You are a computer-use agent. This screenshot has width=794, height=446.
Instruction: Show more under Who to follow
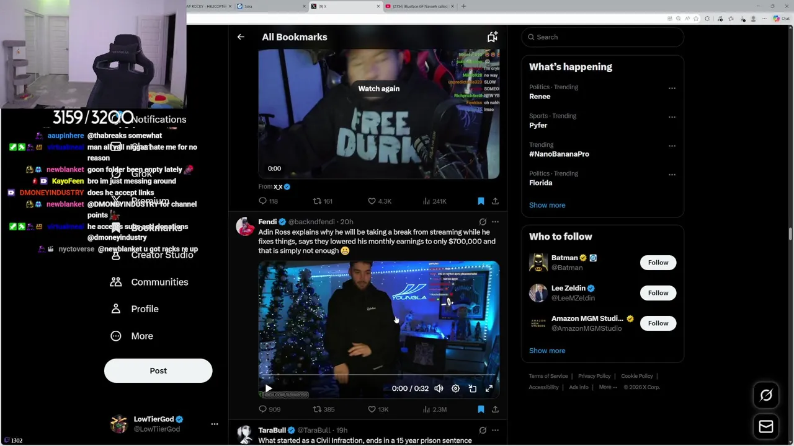(547, 351)
